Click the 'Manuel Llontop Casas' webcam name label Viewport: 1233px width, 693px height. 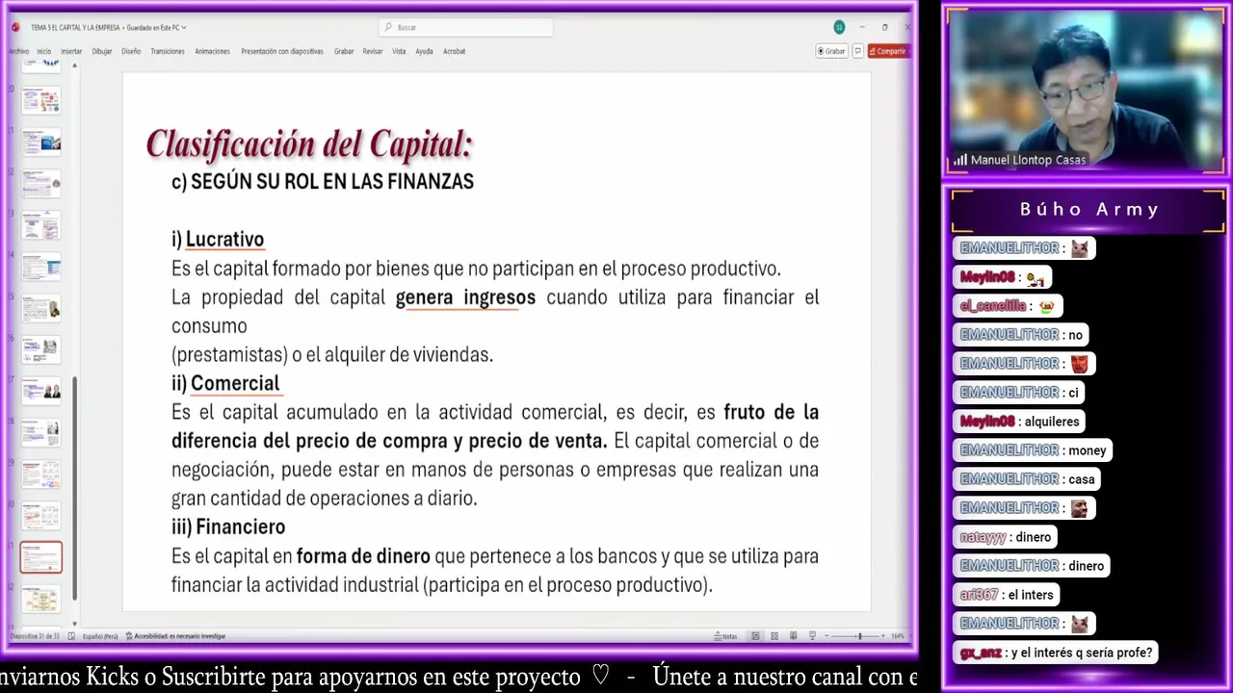click(1028, 160)
